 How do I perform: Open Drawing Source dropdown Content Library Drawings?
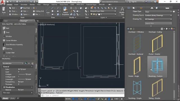click(158, 15)
